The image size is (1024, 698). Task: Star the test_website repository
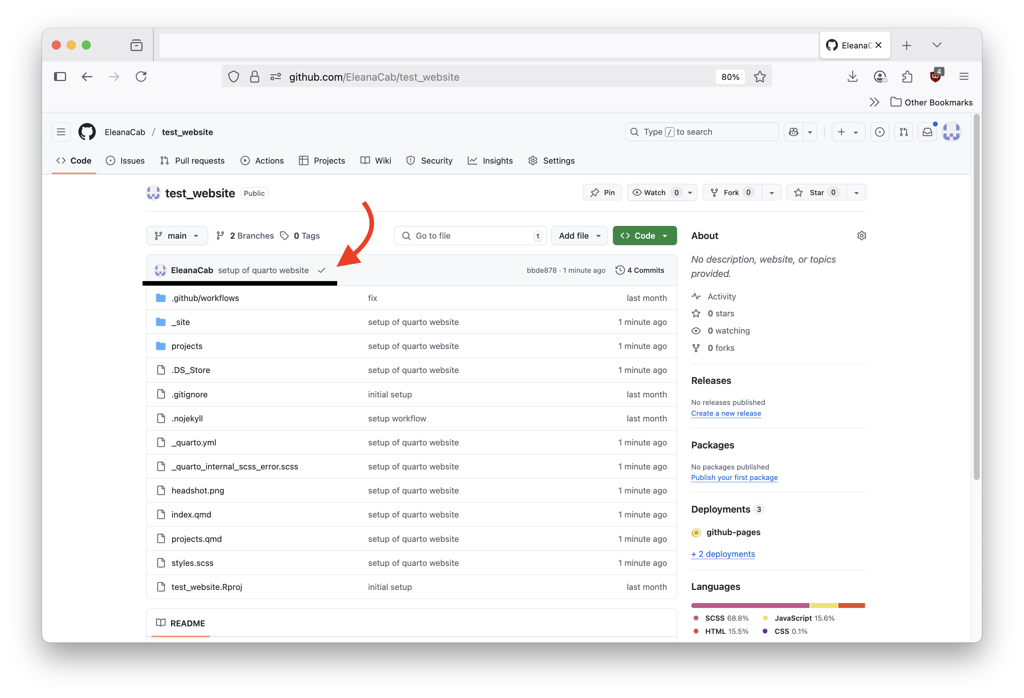click(x=816, y=192)
